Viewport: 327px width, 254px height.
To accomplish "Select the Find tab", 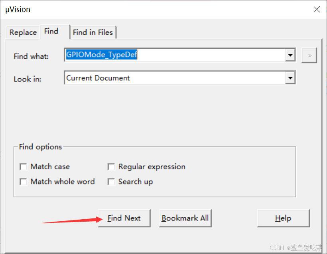I will pos(51,31).
